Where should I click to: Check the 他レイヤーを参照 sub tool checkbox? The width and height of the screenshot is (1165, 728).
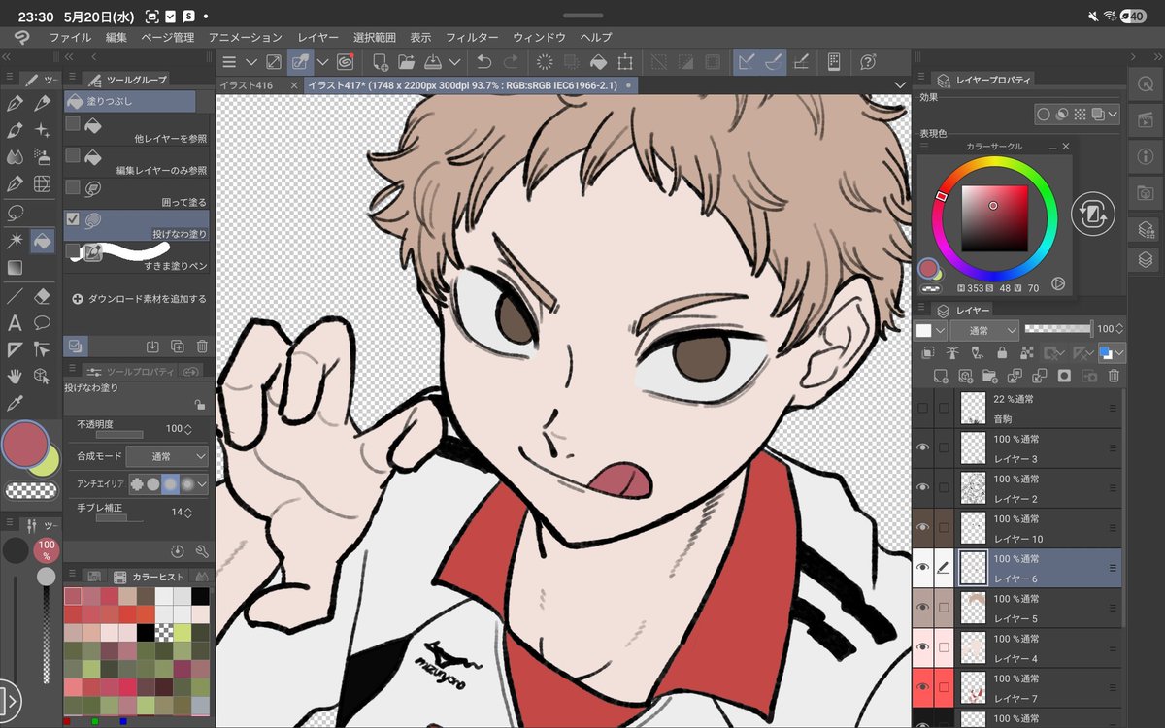(x=73, y=124)
